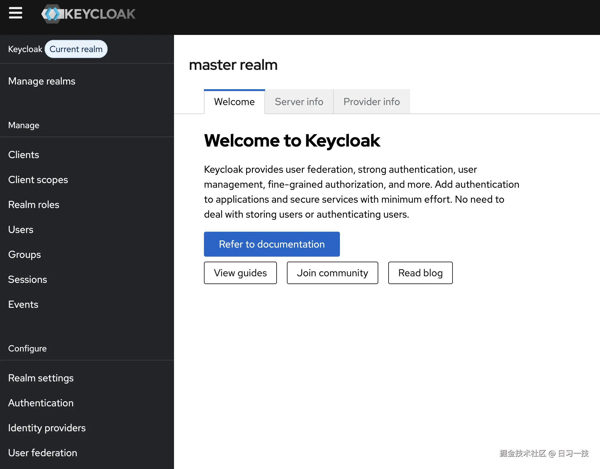Open Realm settings
This screenshot has height=469, width=600.
(41, 378)
